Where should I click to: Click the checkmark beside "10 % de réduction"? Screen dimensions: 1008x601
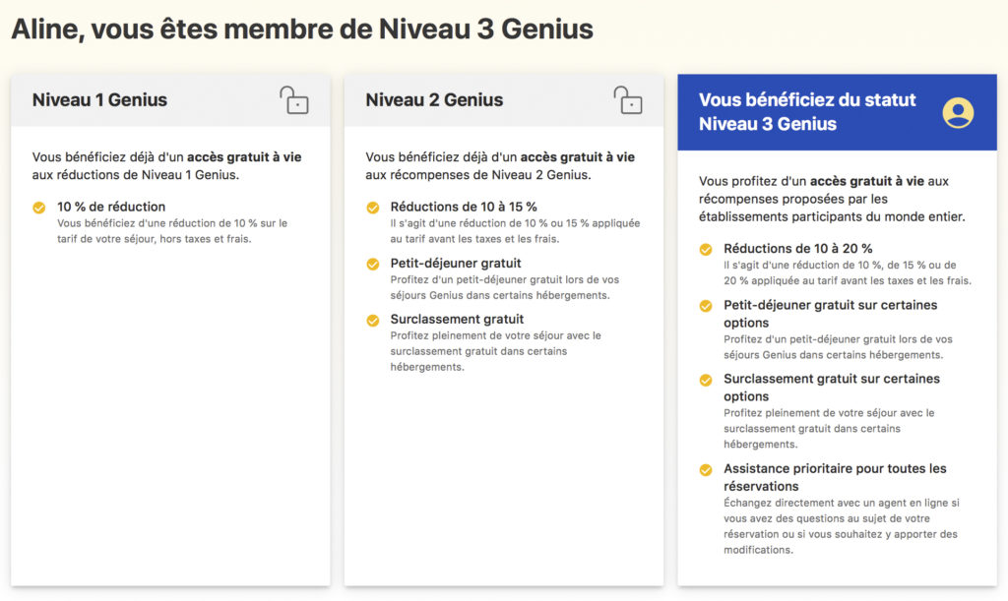point(39,208)
